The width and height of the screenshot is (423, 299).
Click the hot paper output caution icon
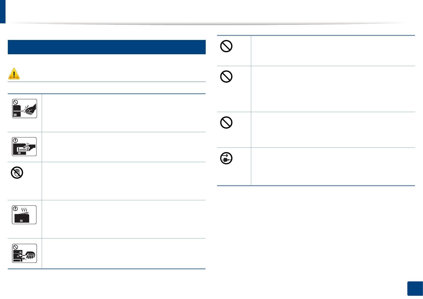click(24, 215)
